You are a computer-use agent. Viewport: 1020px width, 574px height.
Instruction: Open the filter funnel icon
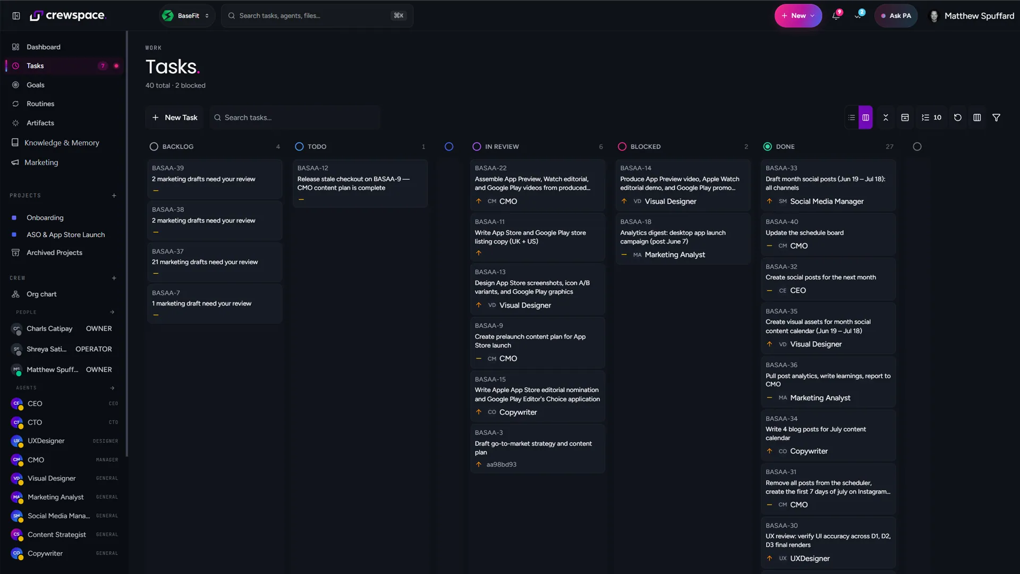pos(997,117)
